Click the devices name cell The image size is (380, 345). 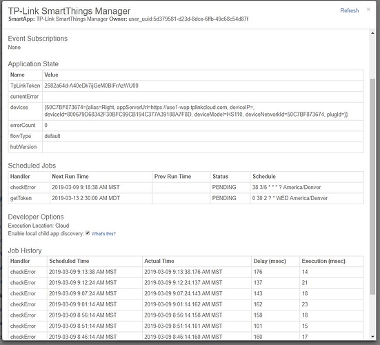click(x=26, y=111)
